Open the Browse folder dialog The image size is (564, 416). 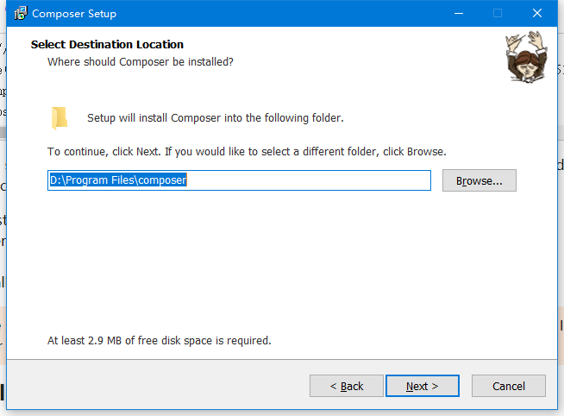tap(479, 180)
